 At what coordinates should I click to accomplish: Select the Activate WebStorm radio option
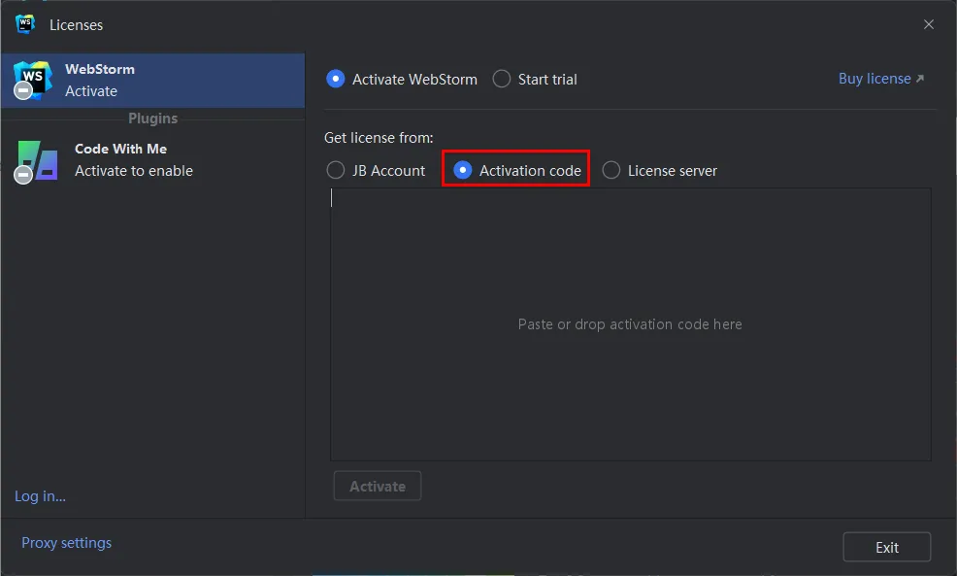point(336,80)
